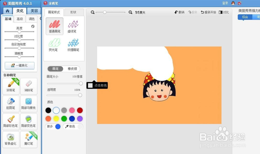Reset adjustments with the circular arrow icon
This screenshot has height=154, width=260.
click(x=33, y=26)
